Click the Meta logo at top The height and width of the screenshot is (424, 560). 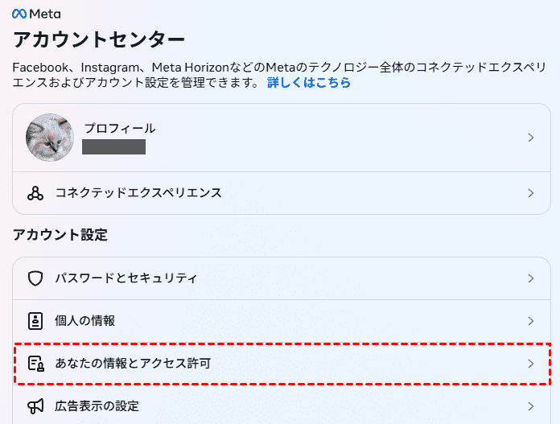(36, 14)
